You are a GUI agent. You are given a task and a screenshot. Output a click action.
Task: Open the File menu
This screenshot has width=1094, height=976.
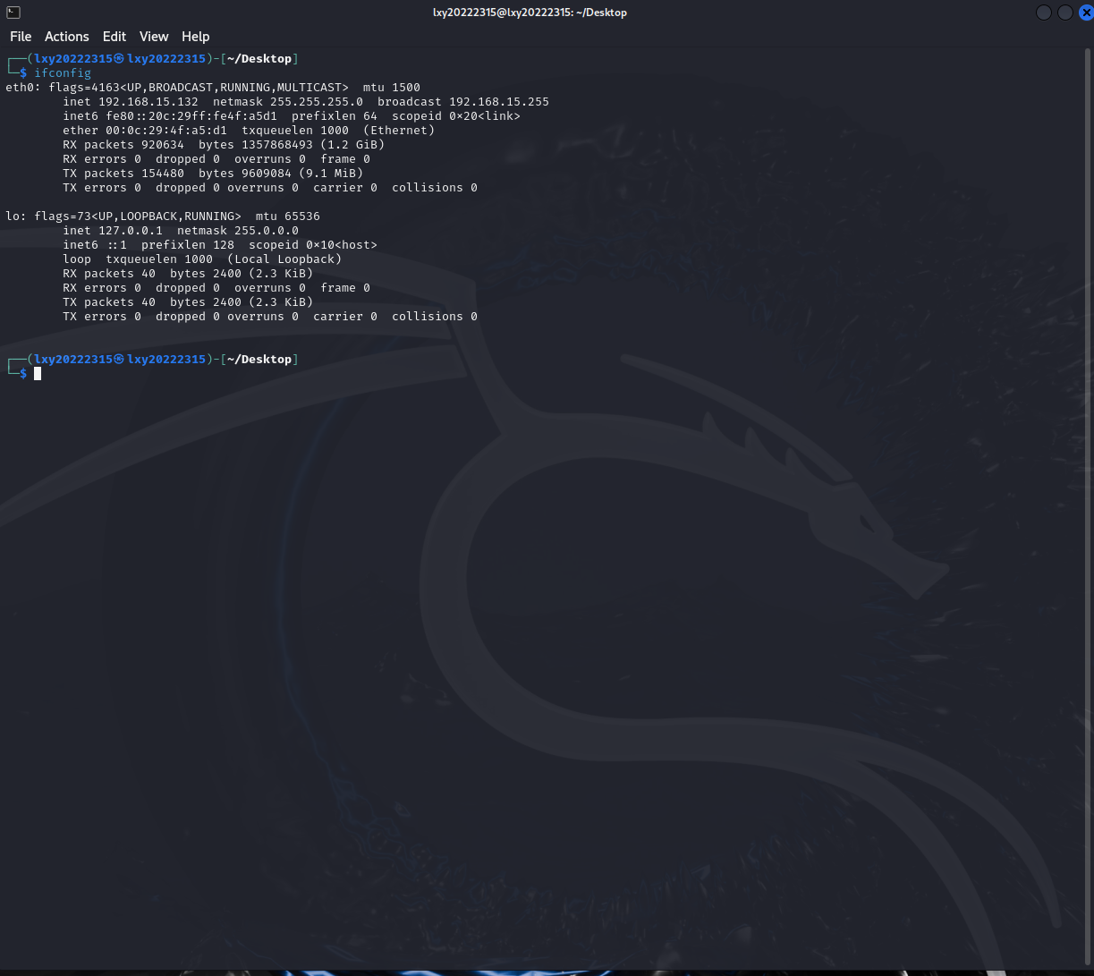21,37
